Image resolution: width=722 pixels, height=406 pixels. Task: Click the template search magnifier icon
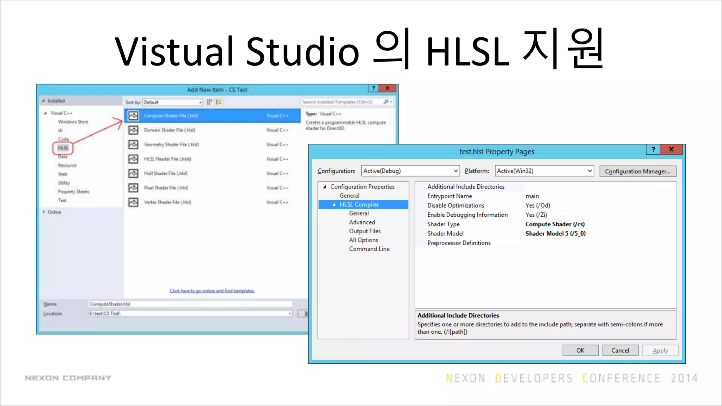pyautogui.click(x=386, y=102)
